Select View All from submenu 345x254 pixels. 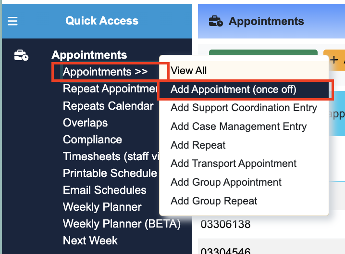189,71
